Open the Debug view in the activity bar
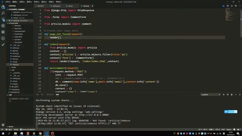Viewport: 242px width, 136px height. [x=3, y=26]
